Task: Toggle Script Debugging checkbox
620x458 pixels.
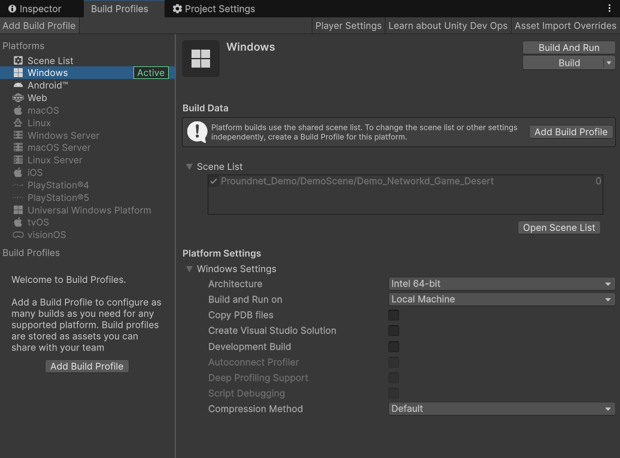Action: [x=394, y=393]
